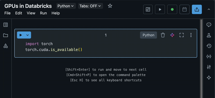Click the notebook vertical scrollbar
Screen dimensions: 215x98
tap(201, 58)
